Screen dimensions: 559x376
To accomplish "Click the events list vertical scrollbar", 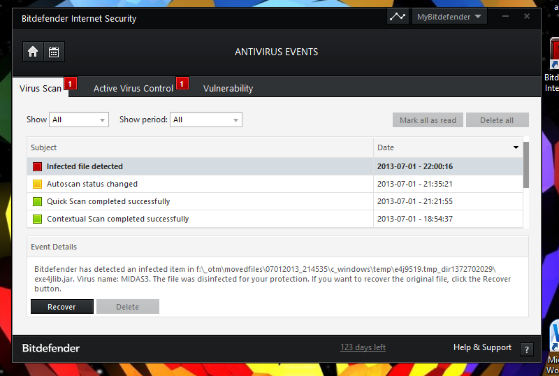I will point(526,165).
